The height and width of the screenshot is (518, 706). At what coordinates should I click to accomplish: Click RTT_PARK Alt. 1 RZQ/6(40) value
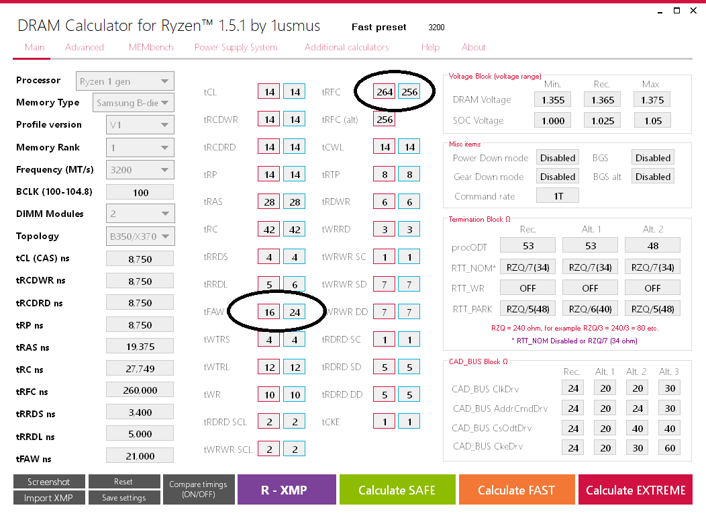click(x=591, y=309)
